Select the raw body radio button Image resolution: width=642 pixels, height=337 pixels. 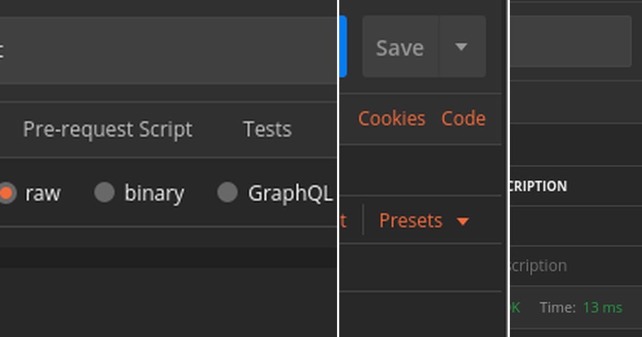(7, 193)
